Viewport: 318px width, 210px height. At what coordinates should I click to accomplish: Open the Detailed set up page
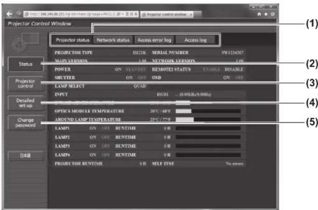coord(26,103)
